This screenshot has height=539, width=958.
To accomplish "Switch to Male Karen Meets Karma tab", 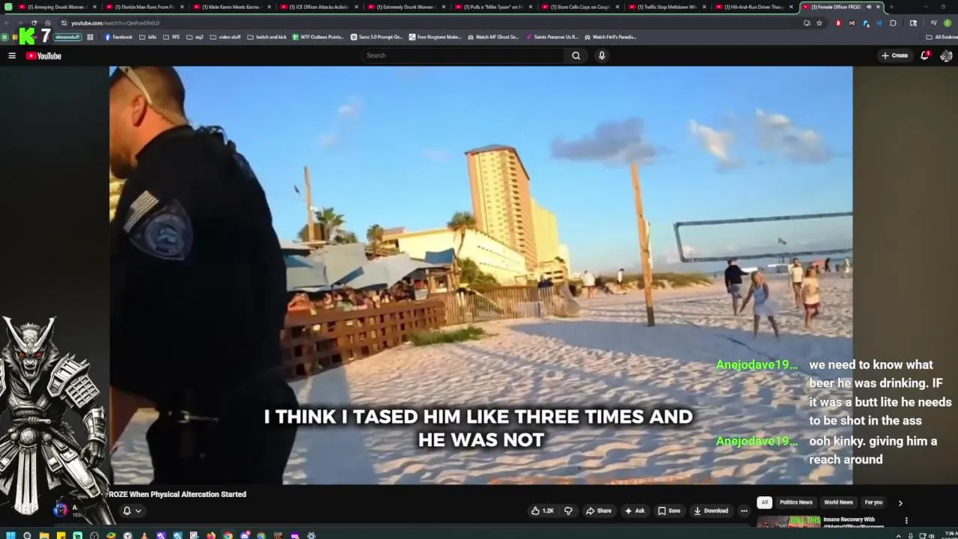I will (x=230, y=7).
